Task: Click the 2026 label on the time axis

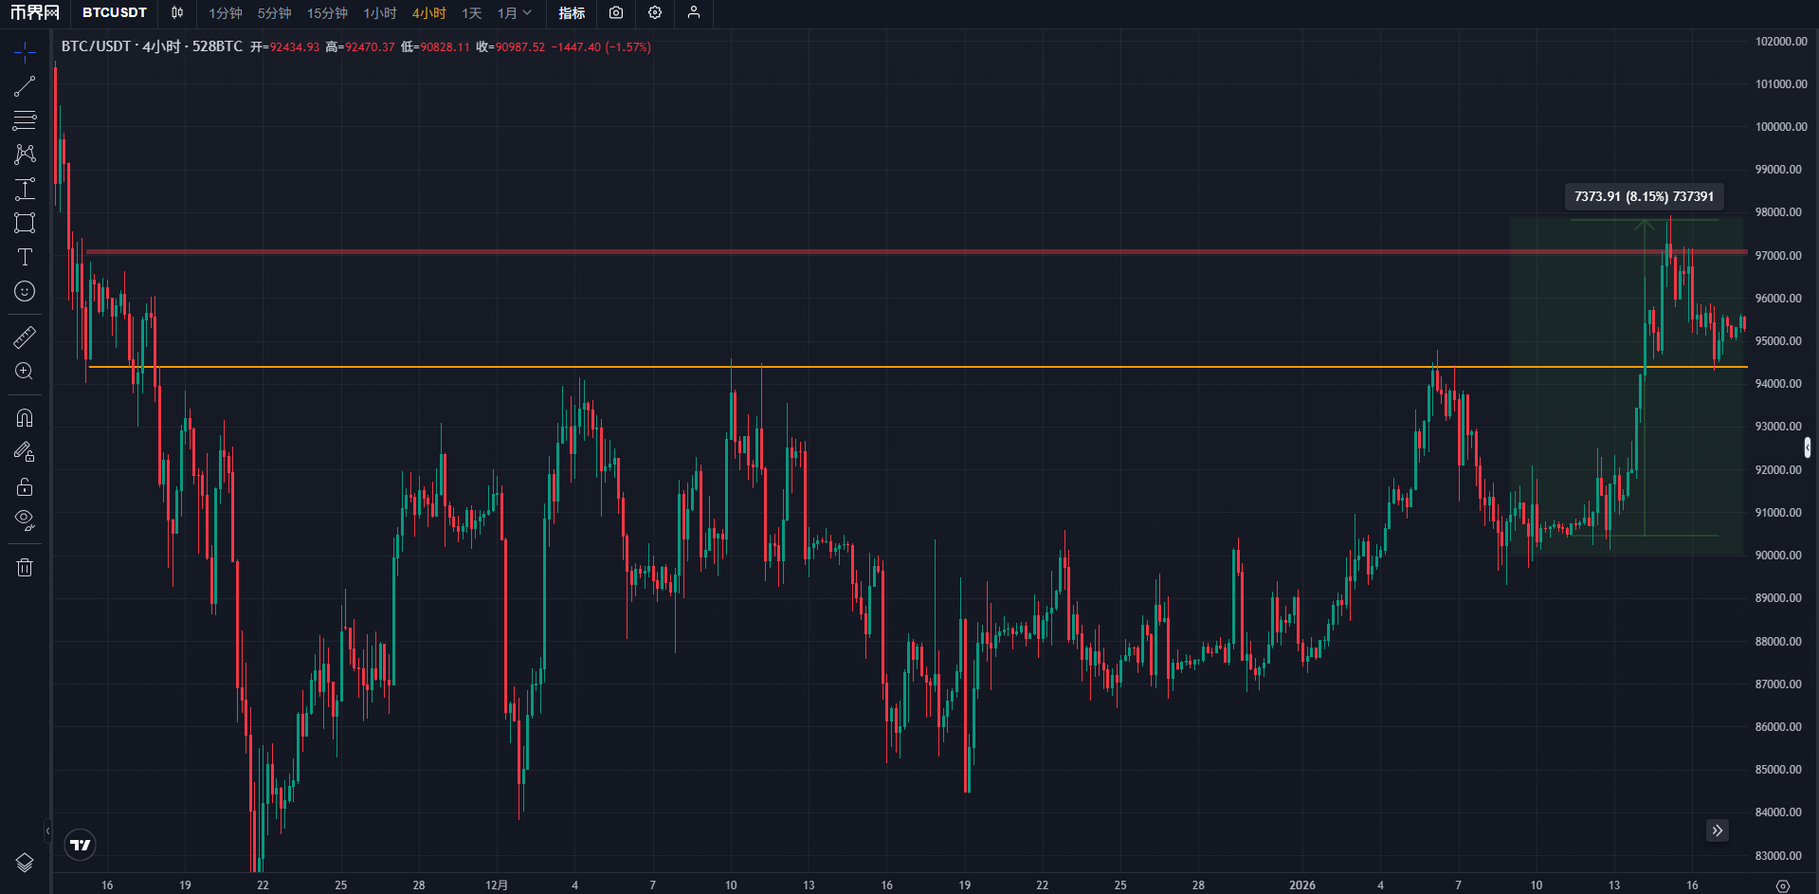Action: (x=1302, y=885)
